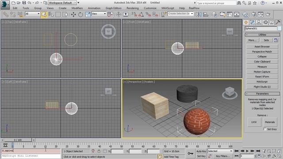Open the Graph Editors menu
The width and height of the screenshot is (283, 159).
pyautogui.click(x=113, y=8)
